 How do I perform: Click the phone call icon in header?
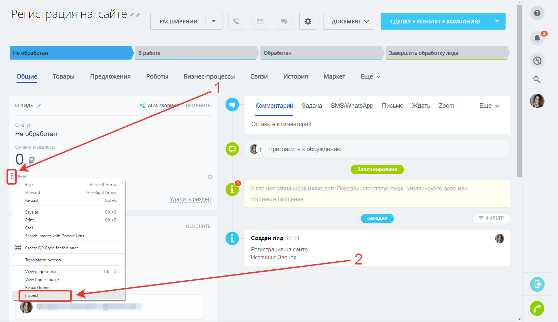[237, 21]
